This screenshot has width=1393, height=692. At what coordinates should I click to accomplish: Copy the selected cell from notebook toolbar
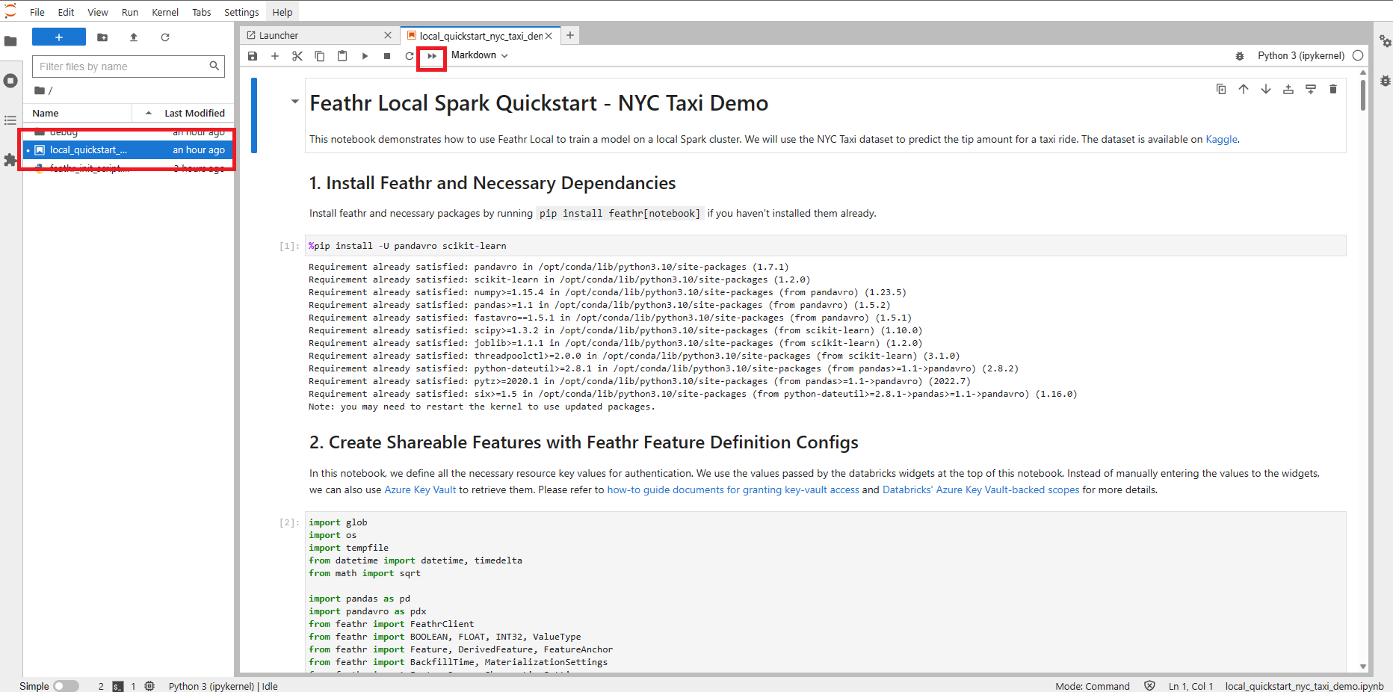click(x=320, y=56)
